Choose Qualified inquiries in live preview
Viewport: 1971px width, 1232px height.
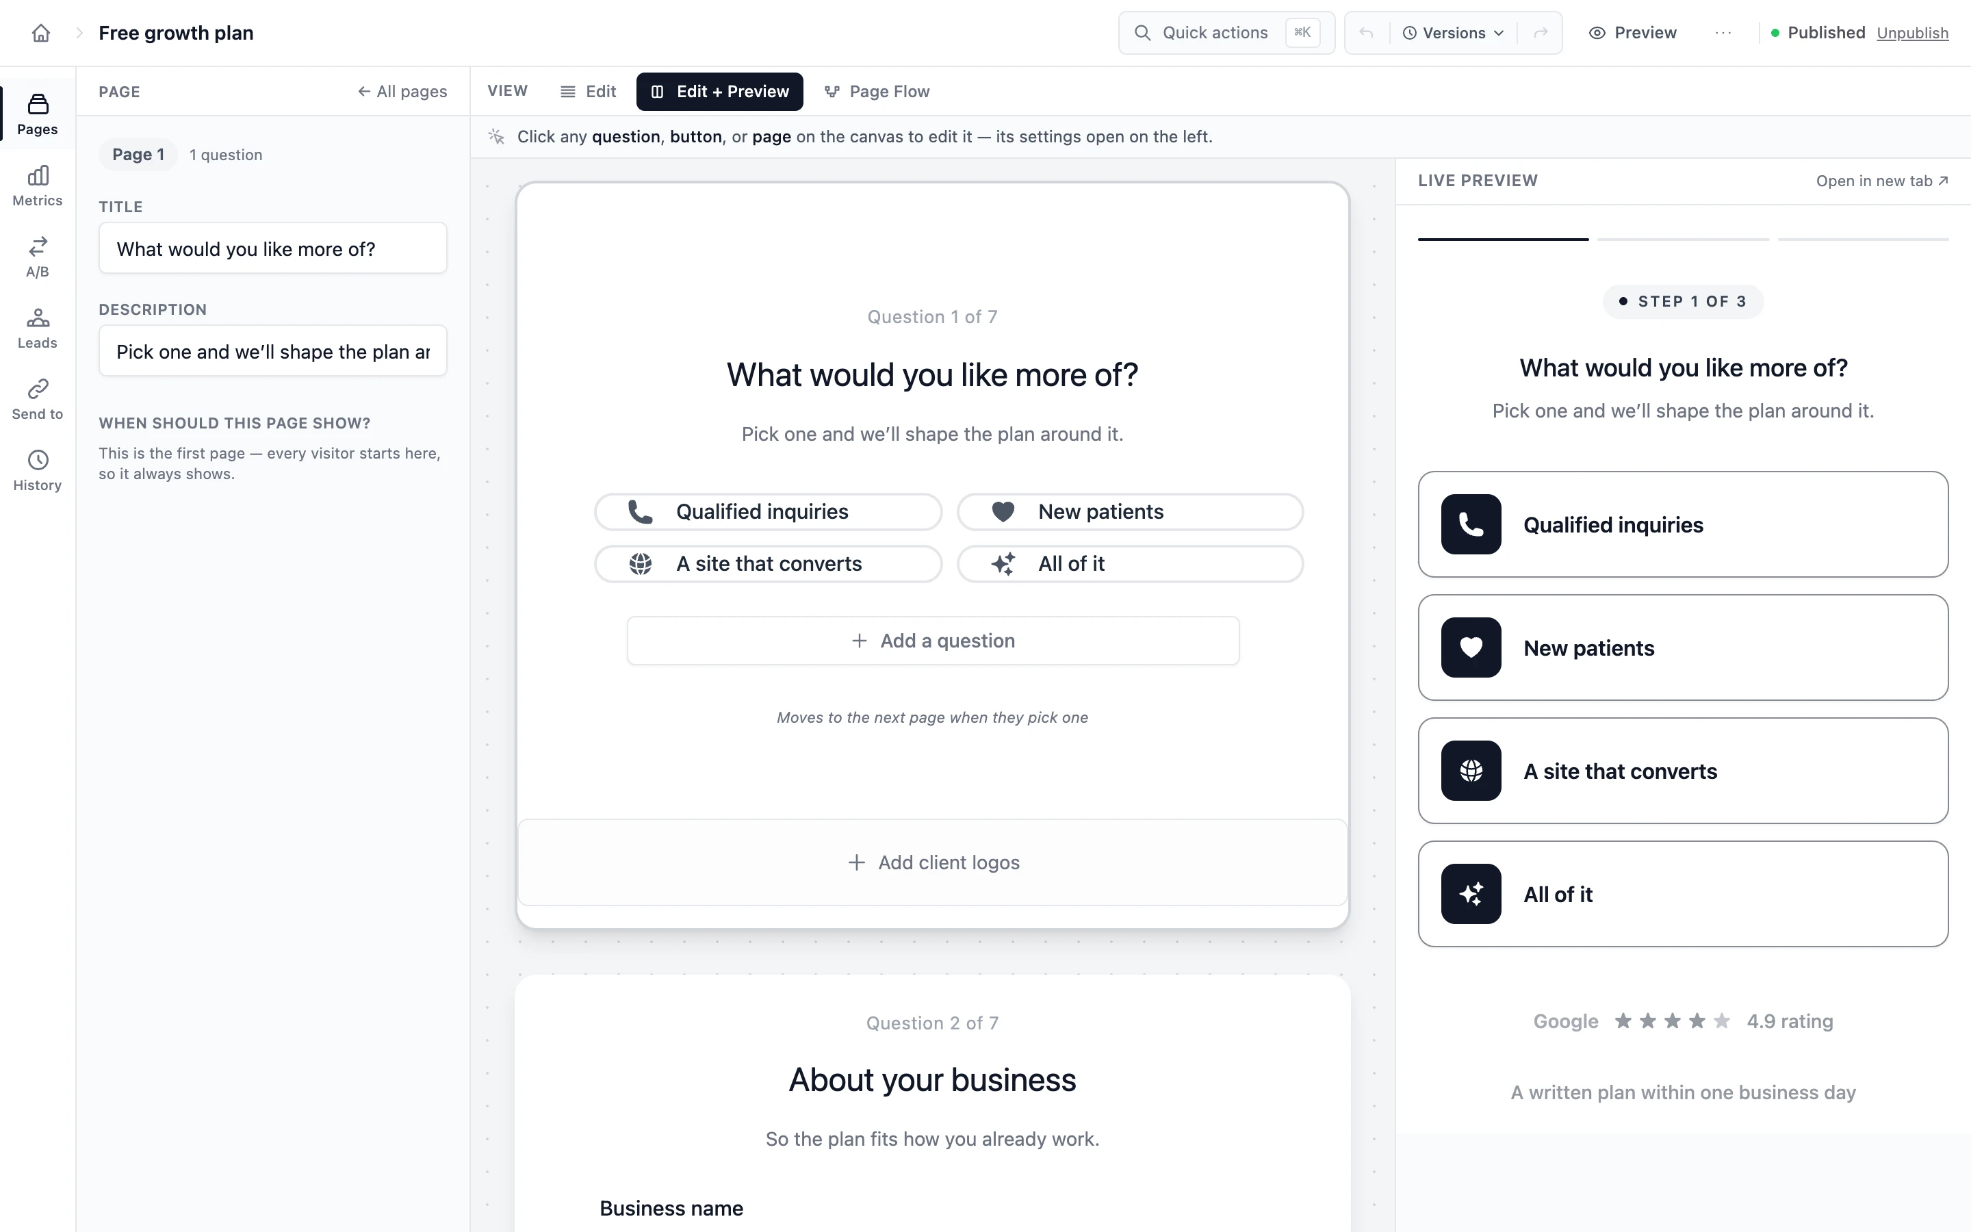1683,525
